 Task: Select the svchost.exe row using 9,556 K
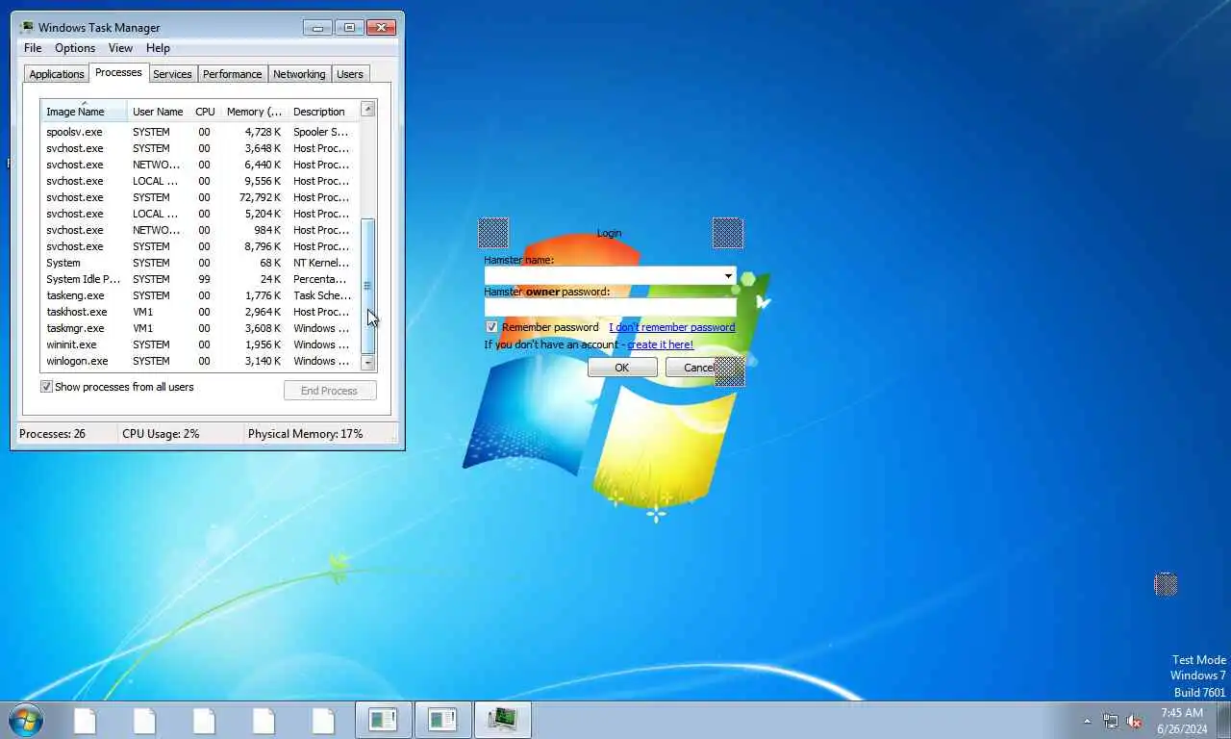pos(200,181)
